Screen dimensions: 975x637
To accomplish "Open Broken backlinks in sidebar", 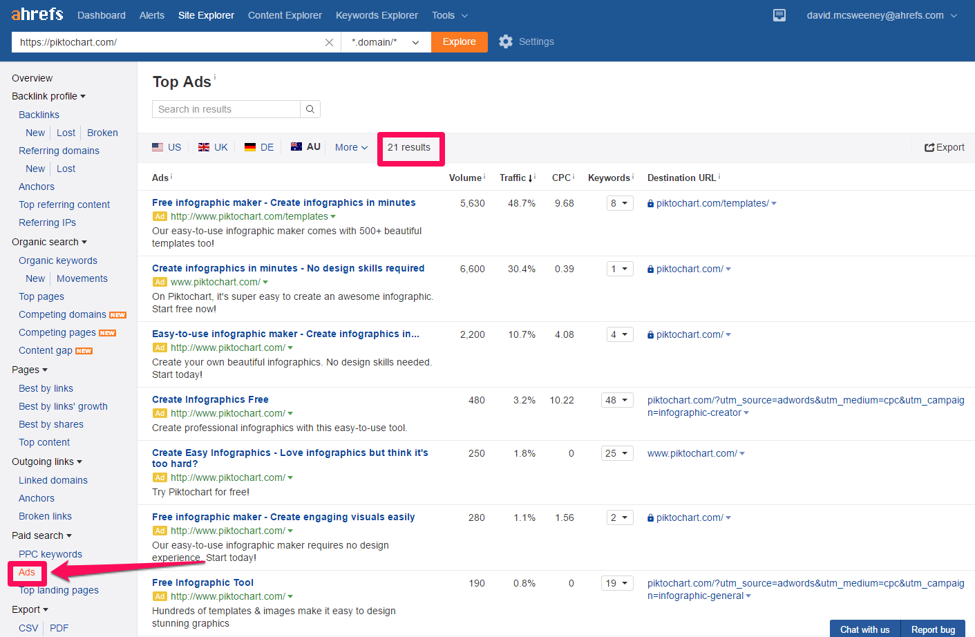I will click(102, 133).
